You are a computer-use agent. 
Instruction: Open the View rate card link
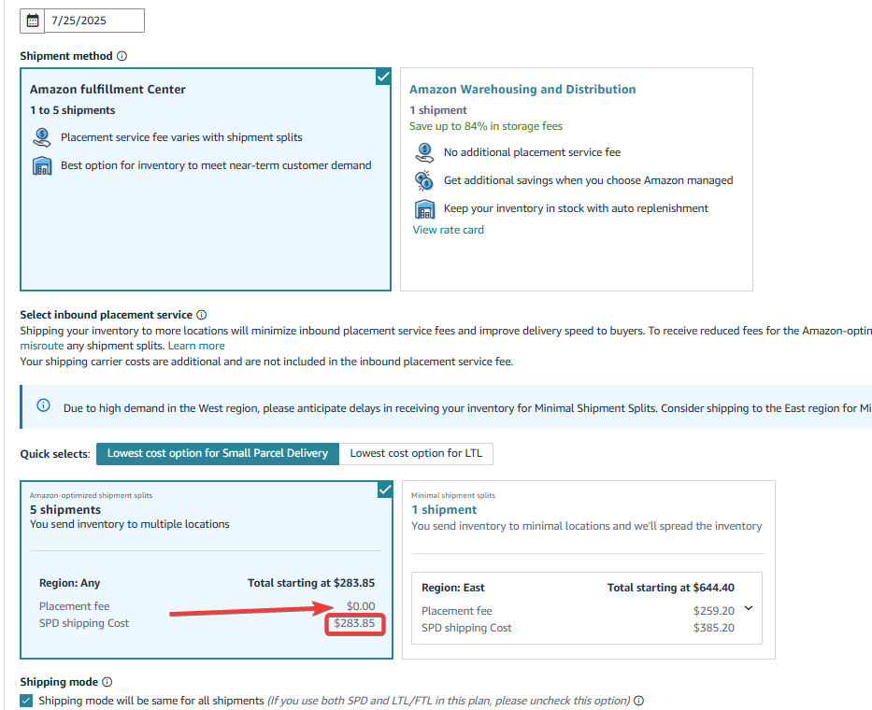point(449,230)
